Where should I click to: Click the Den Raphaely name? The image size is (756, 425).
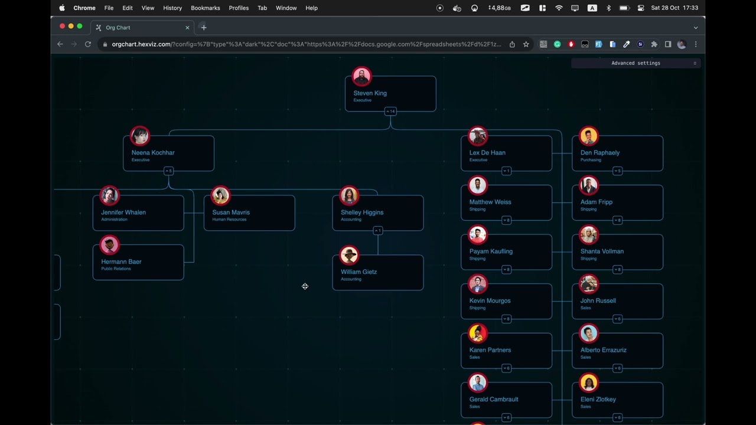pos(600,153)
